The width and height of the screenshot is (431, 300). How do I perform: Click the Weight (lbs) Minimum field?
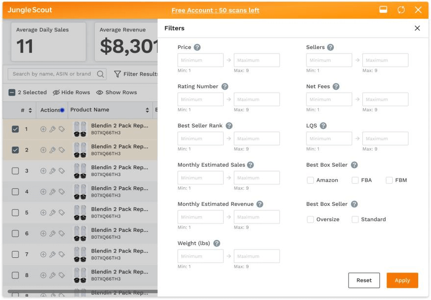click(201, 256)
